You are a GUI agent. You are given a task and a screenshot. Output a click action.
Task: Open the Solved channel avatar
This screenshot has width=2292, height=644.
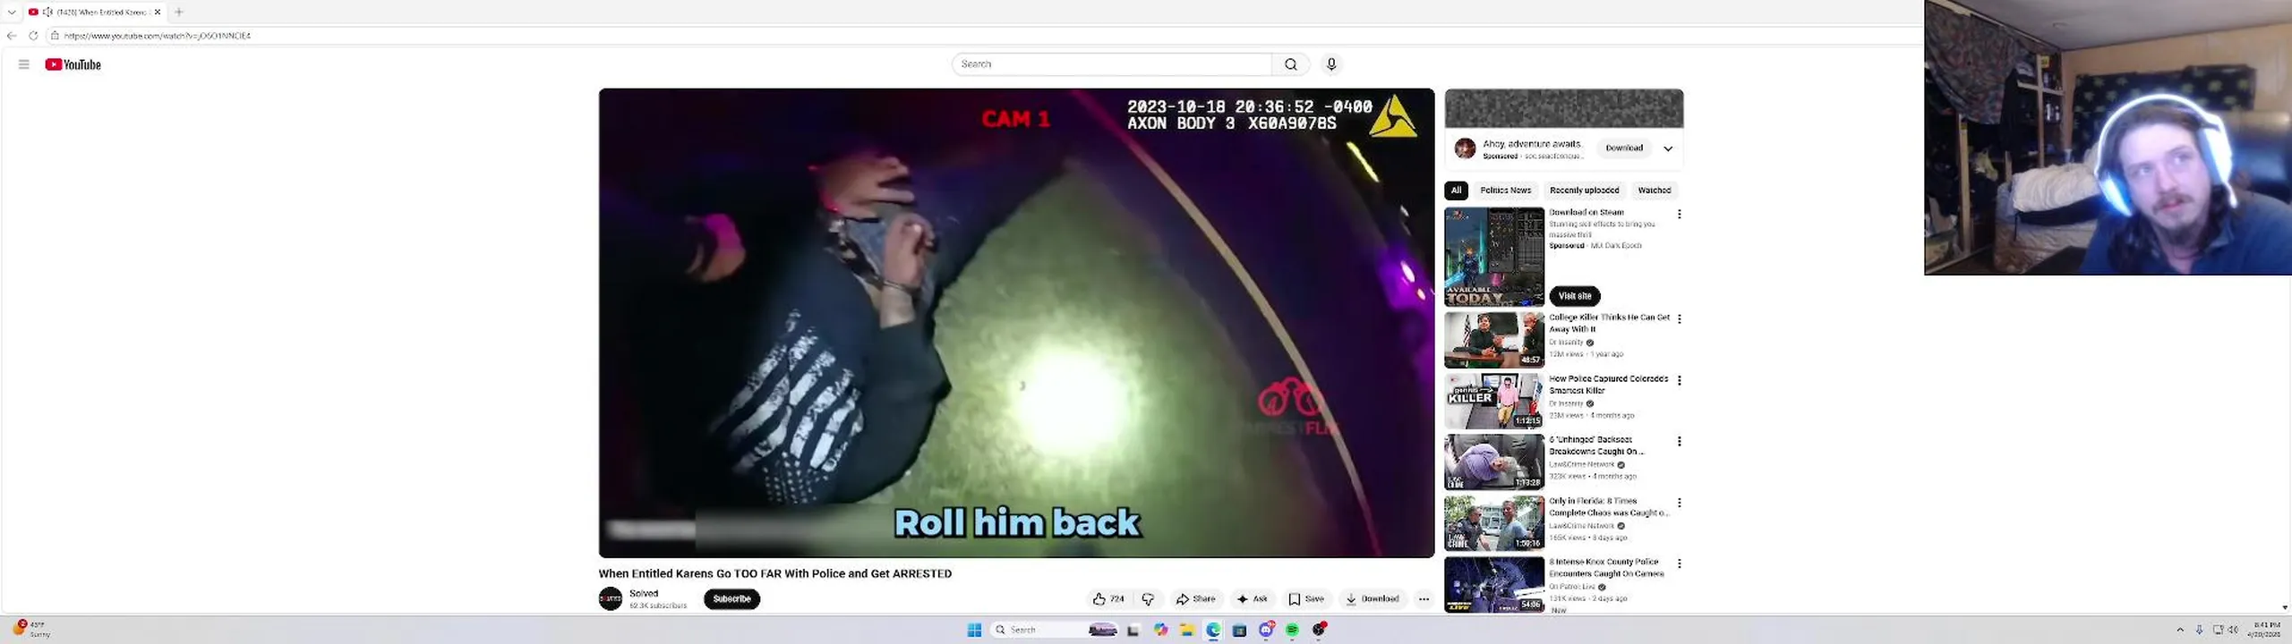pyautogui.click(x=611, y=599)
